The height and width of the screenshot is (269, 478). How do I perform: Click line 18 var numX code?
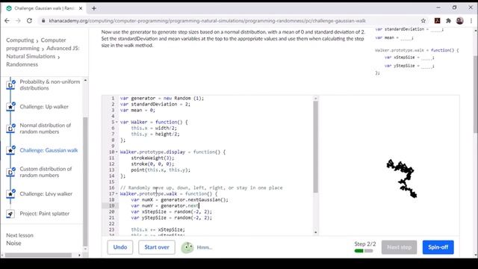[179, 200]
